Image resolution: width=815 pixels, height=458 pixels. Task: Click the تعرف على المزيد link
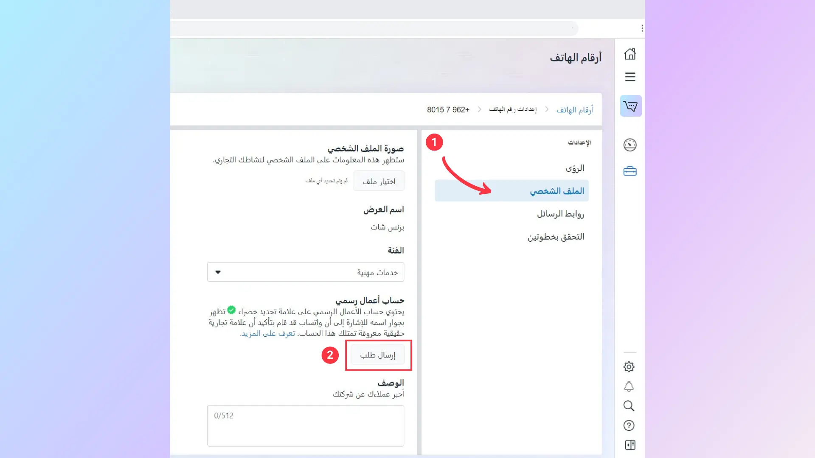click(x=268, y=334)
